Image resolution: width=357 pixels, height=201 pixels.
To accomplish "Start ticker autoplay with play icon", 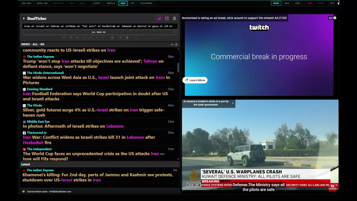I will (84, 37).
